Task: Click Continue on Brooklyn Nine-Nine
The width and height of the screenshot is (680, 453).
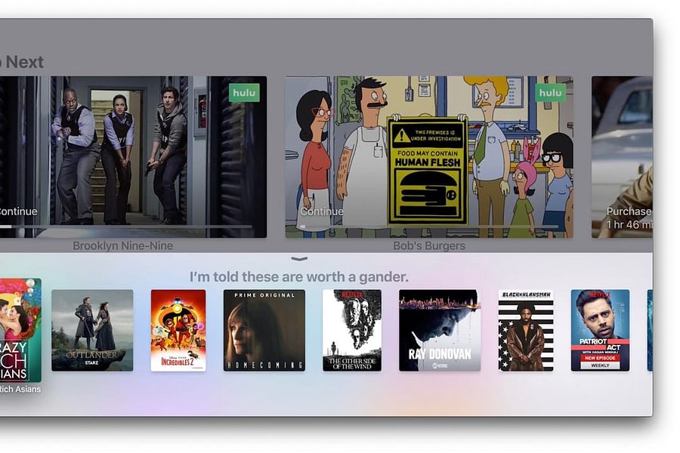Action: click(x=18, y=211)
